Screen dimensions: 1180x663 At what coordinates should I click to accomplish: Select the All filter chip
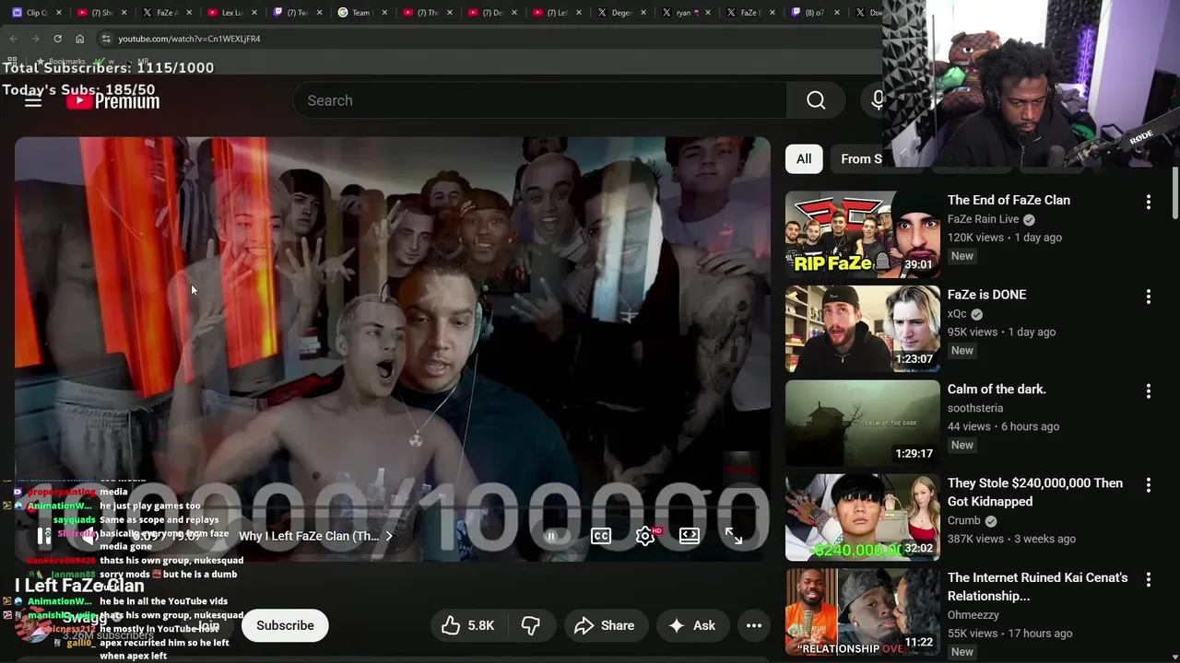[804, 158]
